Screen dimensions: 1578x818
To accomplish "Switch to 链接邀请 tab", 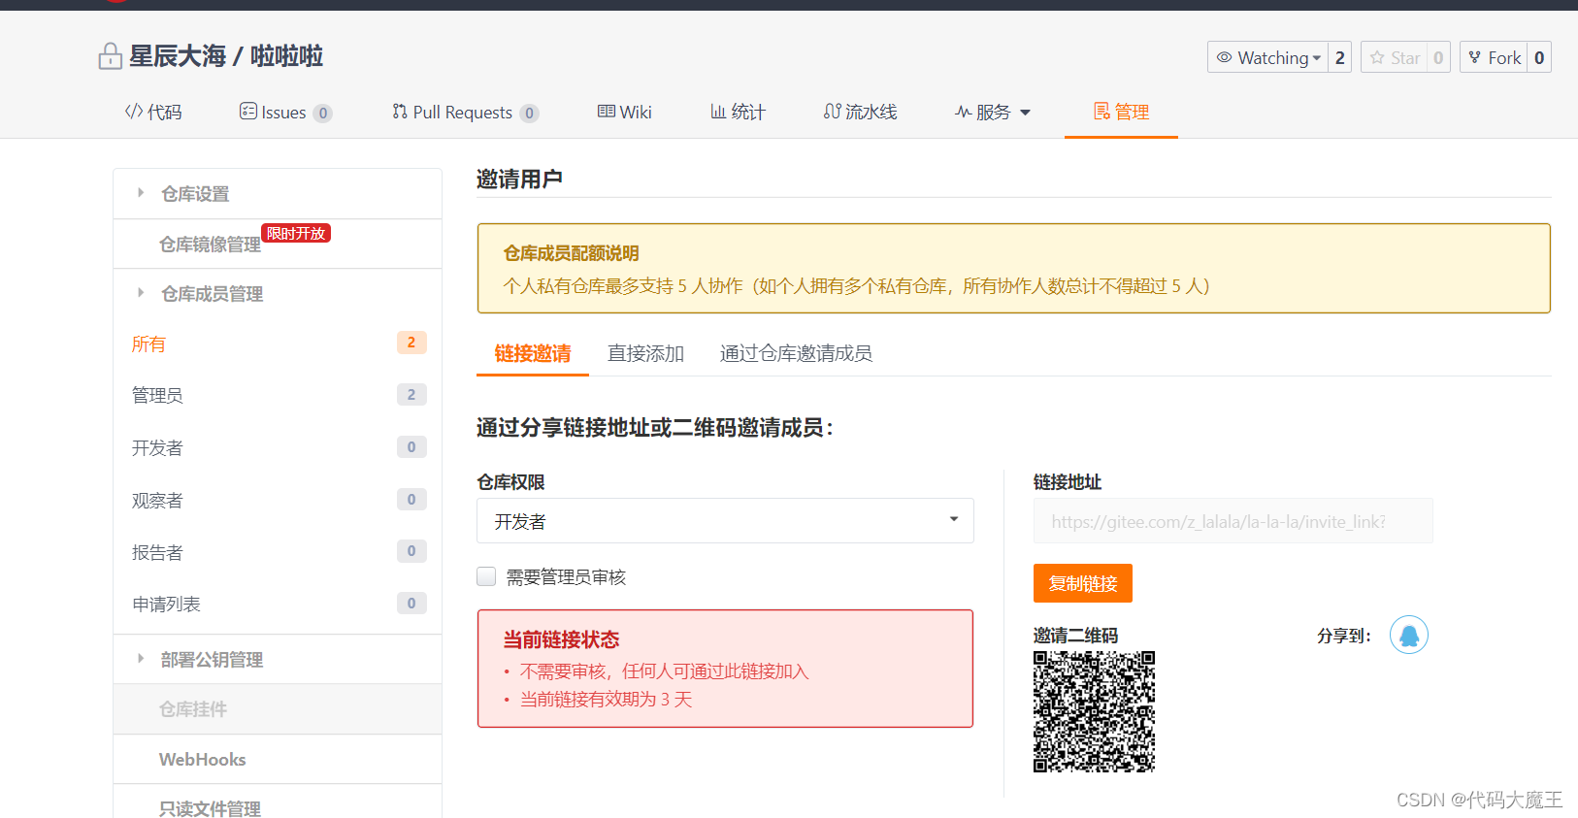I will click(533, 353).
